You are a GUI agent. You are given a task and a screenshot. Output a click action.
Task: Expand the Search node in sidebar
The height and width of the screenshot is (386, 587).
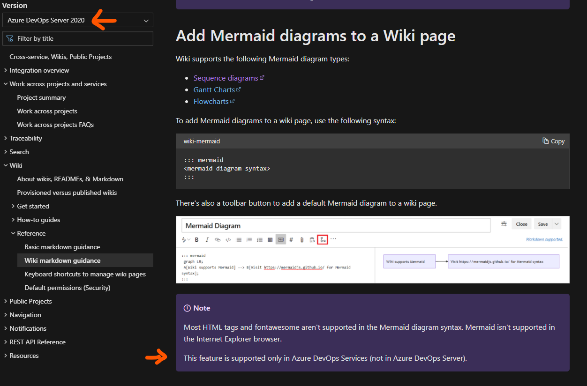click(19, 152)
